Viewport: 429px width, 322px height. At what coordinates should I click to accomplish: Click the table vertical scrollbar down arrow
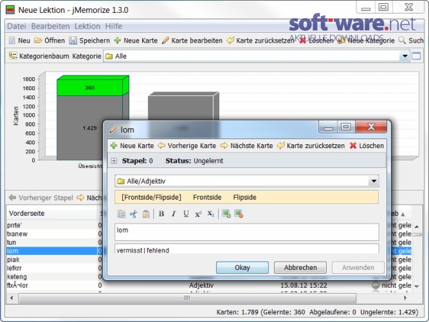click(x=417, y=287)
